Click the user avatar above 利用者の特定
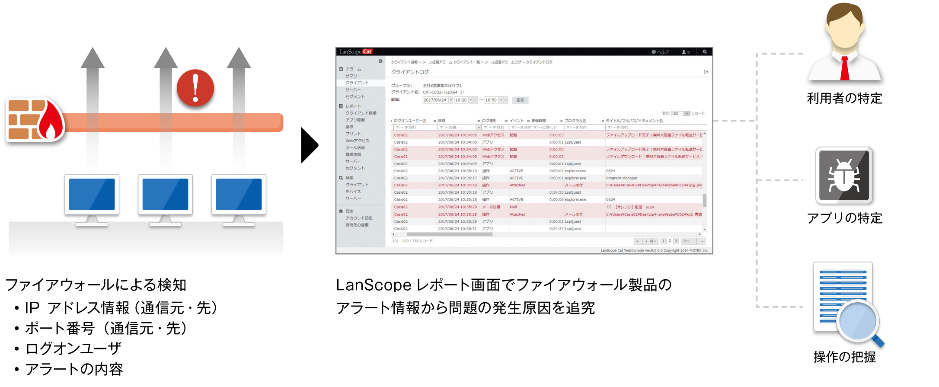This screenshot has width=939, height=387. coord(844,42)
